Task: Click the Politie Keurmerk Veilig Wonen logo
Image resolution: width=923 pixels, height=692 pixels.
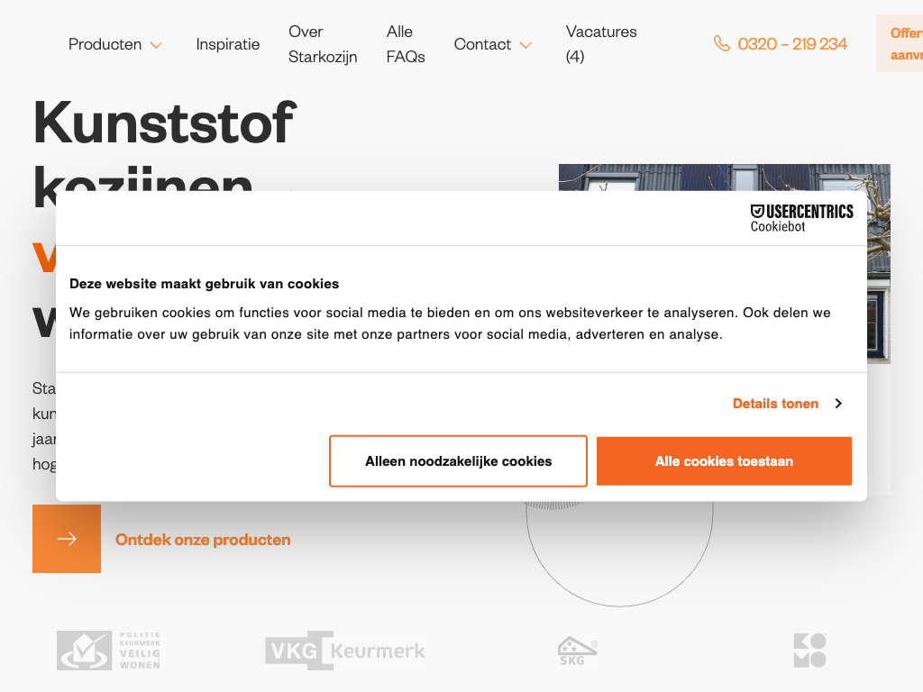Action: tap(109, 651)
